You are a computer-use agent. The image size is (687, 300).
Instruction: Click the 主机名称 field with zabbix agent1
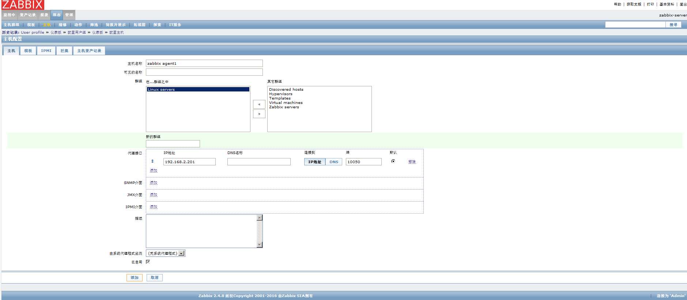[x=204, y=63]
